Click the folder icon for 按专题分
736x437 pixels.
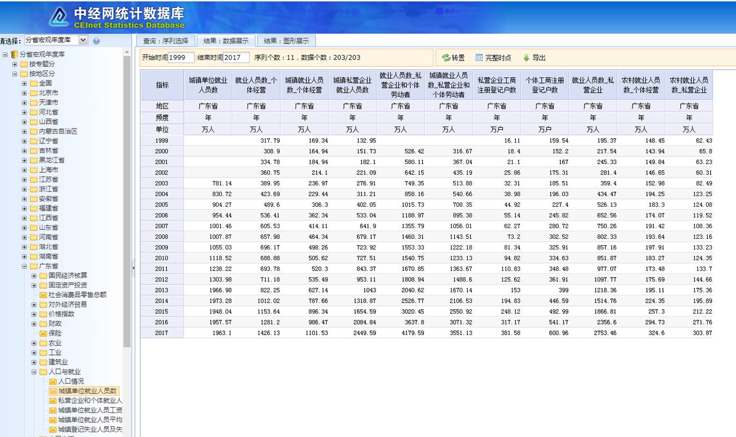(24, 64)
